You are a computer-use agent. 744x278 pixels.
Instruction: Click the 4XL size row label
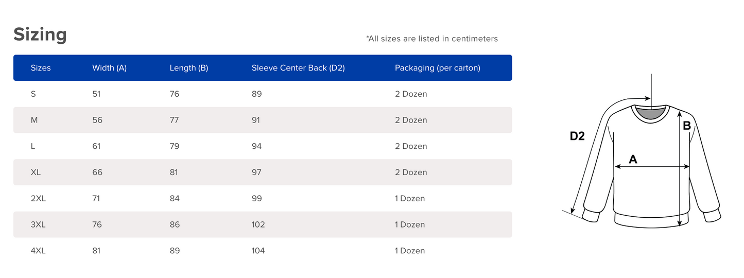point(38,251)
